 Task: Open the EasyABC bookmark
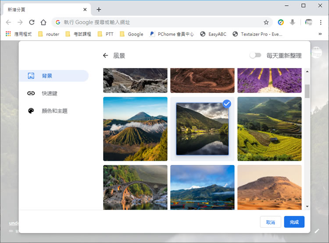point(213,34)
